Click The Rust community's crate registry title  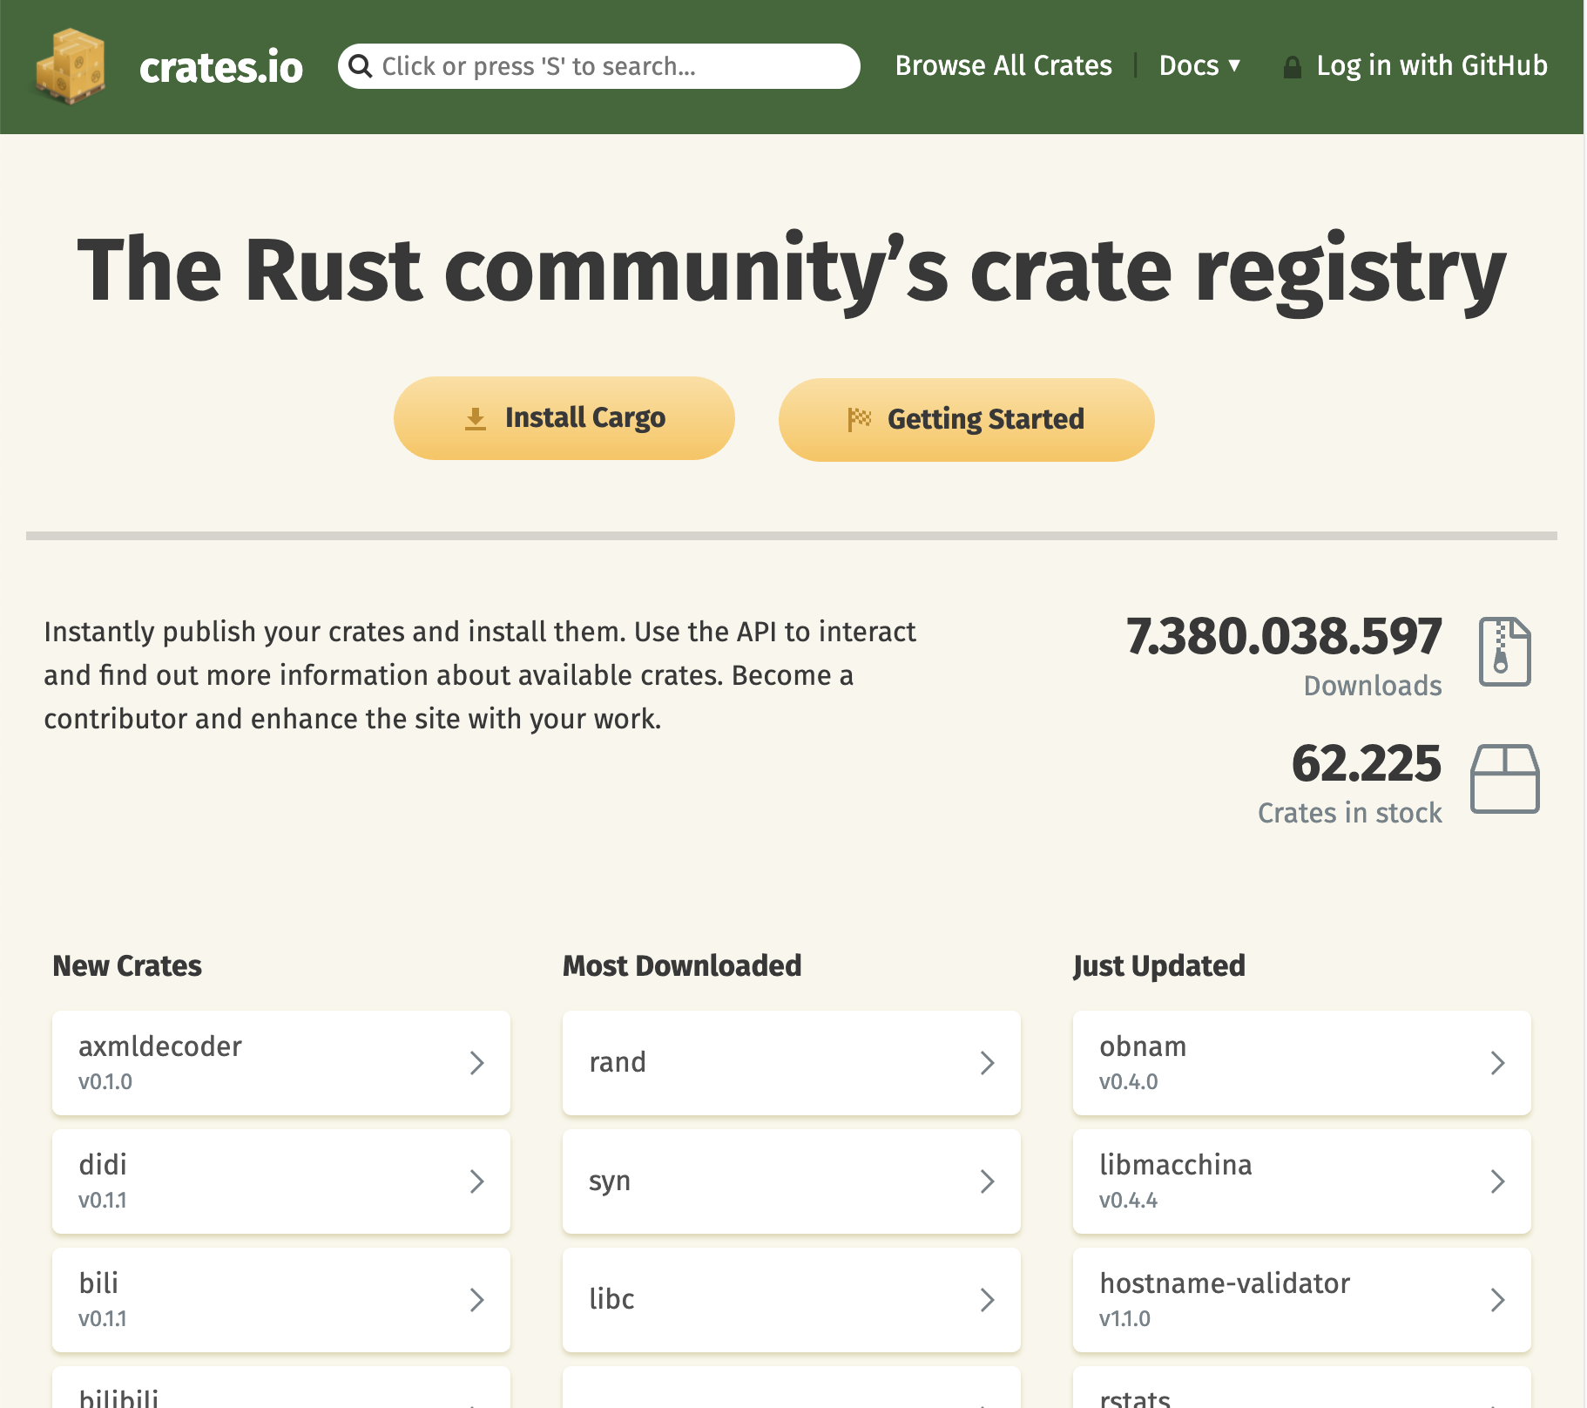(x=792, y=271)
